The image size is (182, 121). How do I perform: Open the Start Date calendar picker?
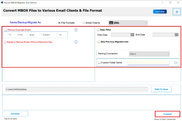[x=132, y=35]
